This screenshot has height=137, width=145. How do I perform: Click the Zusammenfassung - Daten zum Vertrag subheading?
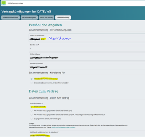49,98
